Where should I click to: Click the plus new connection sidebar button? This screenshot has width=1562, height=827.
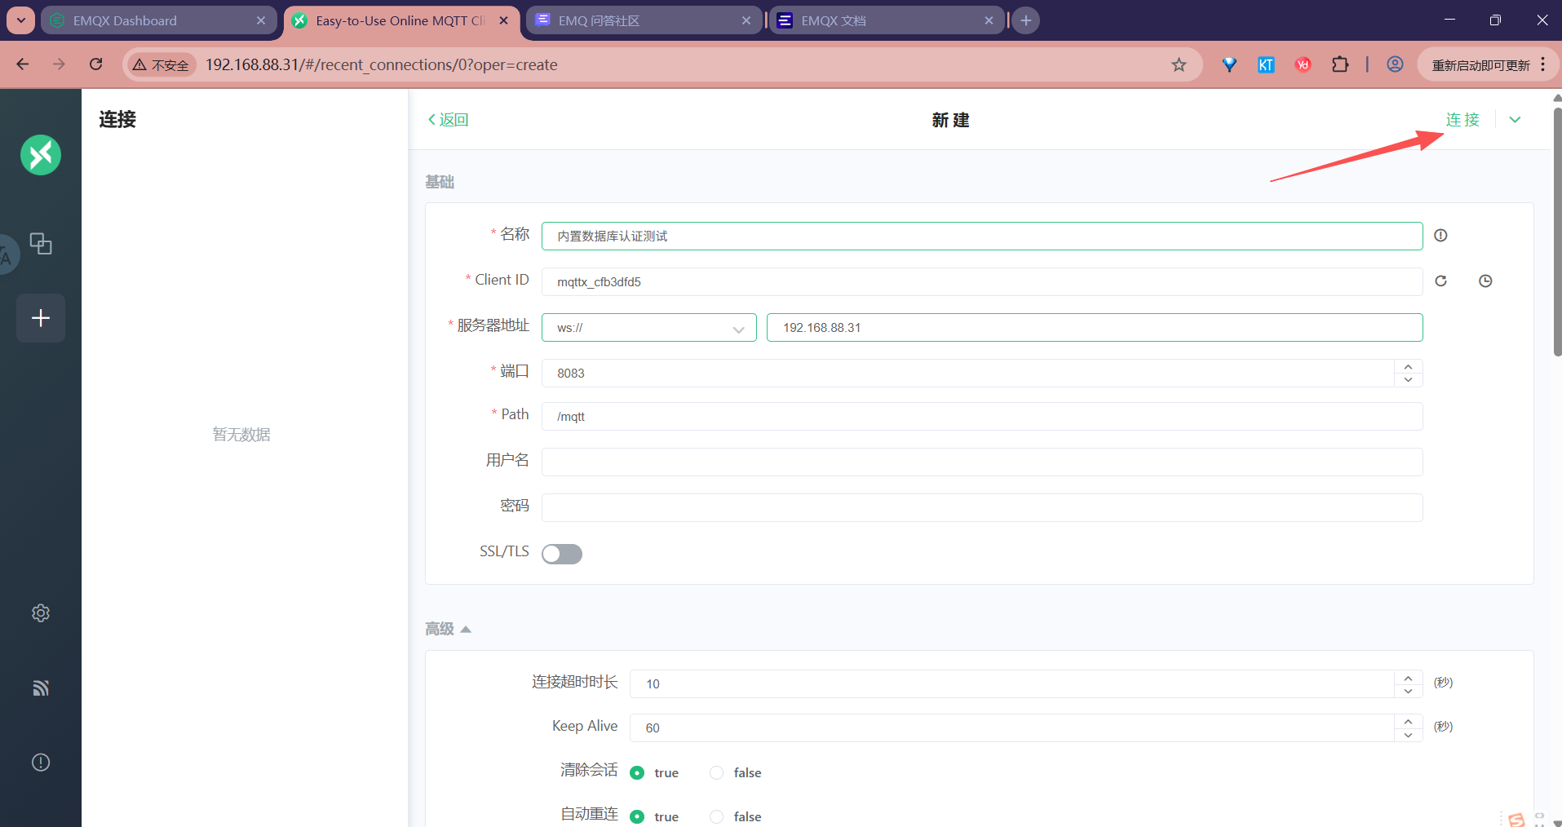click(x=41, y=318)
